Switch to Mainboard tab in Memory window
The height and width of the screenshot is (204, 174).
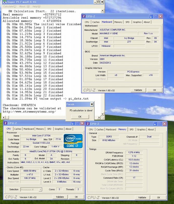point(111,130)
